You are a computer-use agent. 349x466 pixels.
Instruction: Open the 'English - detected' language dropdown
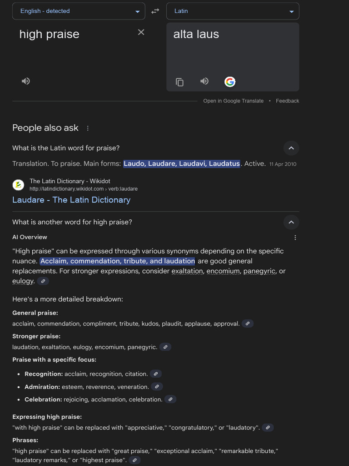coord(79,11)
